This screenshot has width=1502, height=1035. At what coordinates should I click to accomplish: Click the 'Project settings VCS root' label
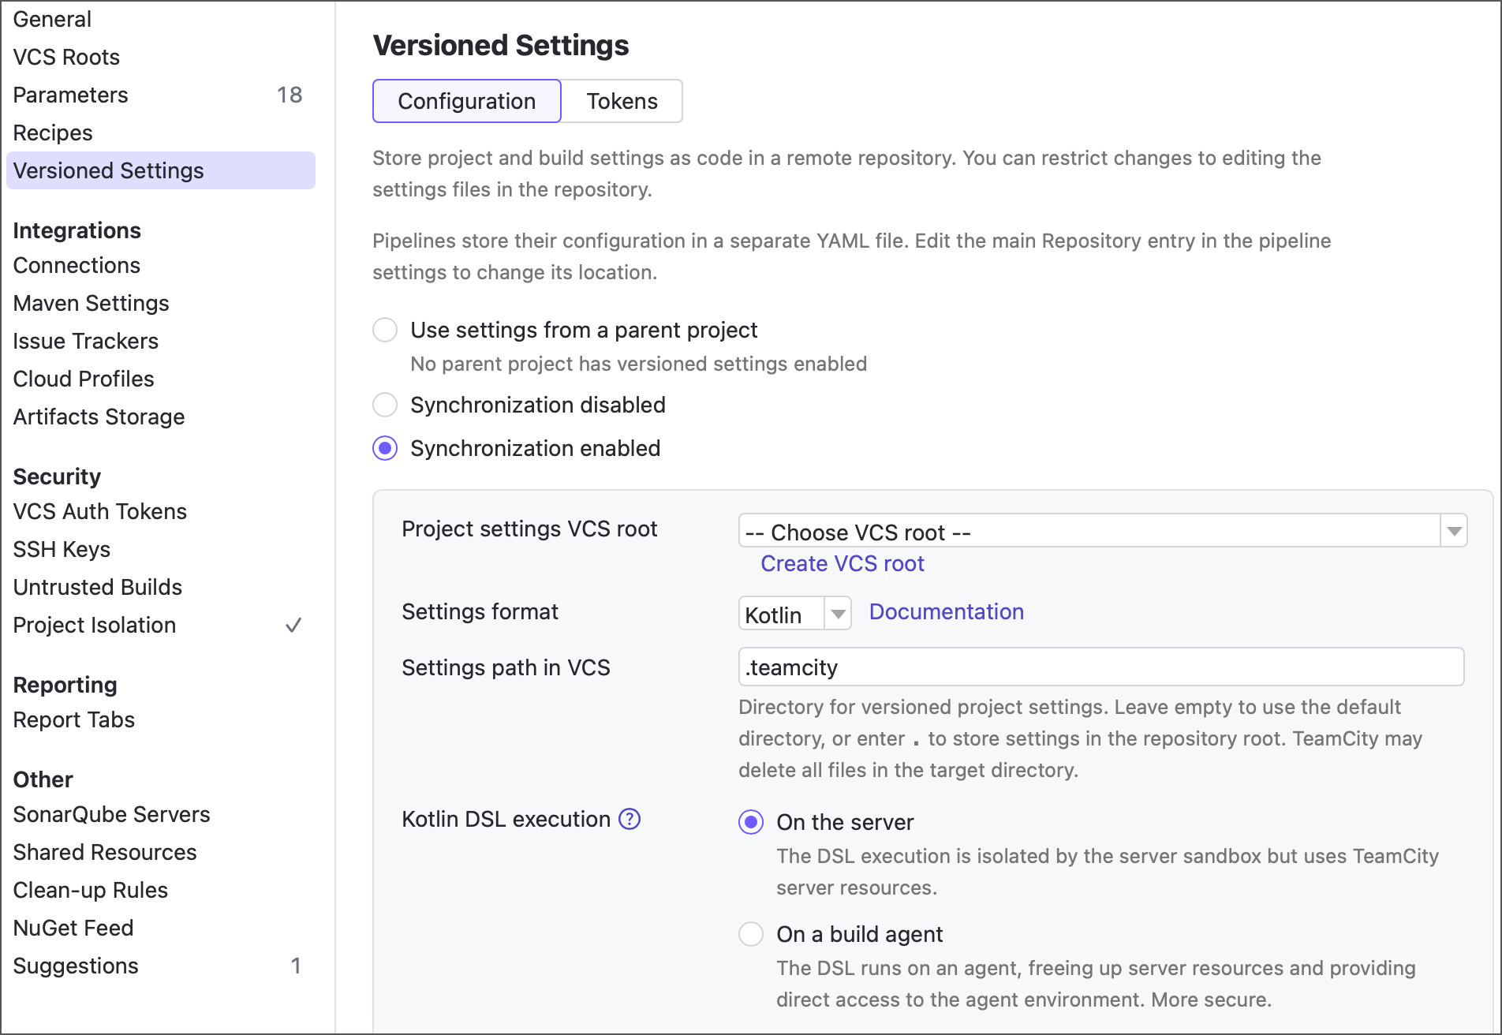tap(529, 529)
